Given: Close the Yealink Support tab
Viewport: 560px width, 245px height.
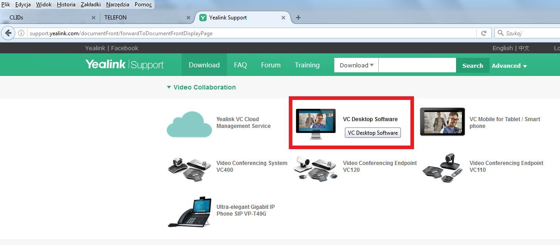Looking at the screenshot, I should [283, 18].
